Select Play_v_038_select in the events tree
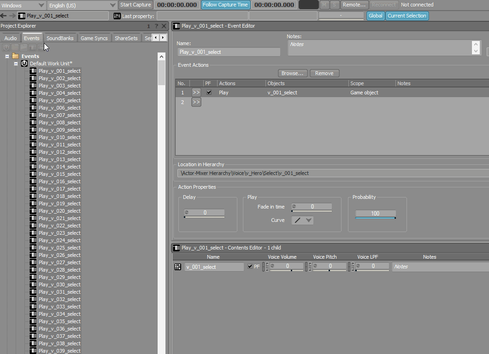Viewport: 489px width, 354px height. tap(59, 343)
